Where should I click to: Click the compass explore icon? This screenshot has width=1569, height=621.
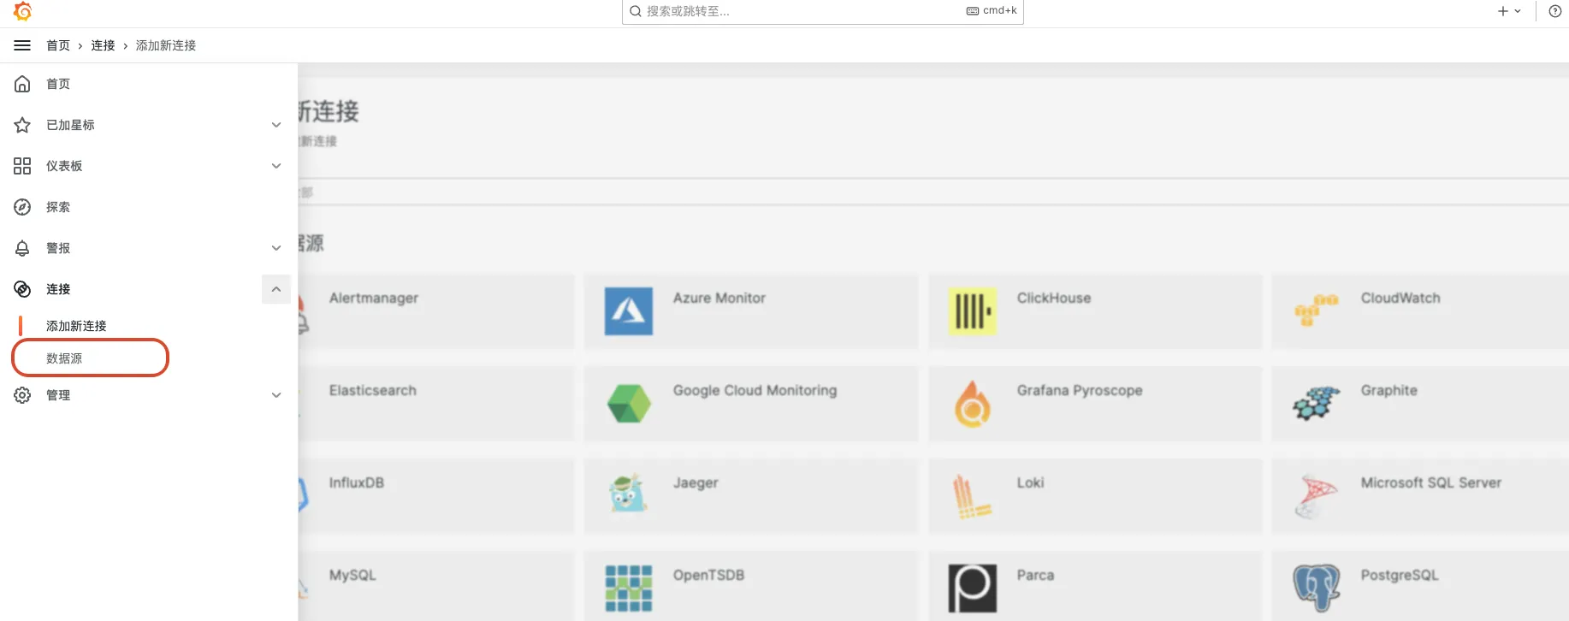pos(22,207)
